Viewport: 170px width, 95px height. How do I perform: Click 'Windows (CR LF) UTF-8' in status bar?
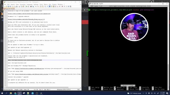pos(64,90)
